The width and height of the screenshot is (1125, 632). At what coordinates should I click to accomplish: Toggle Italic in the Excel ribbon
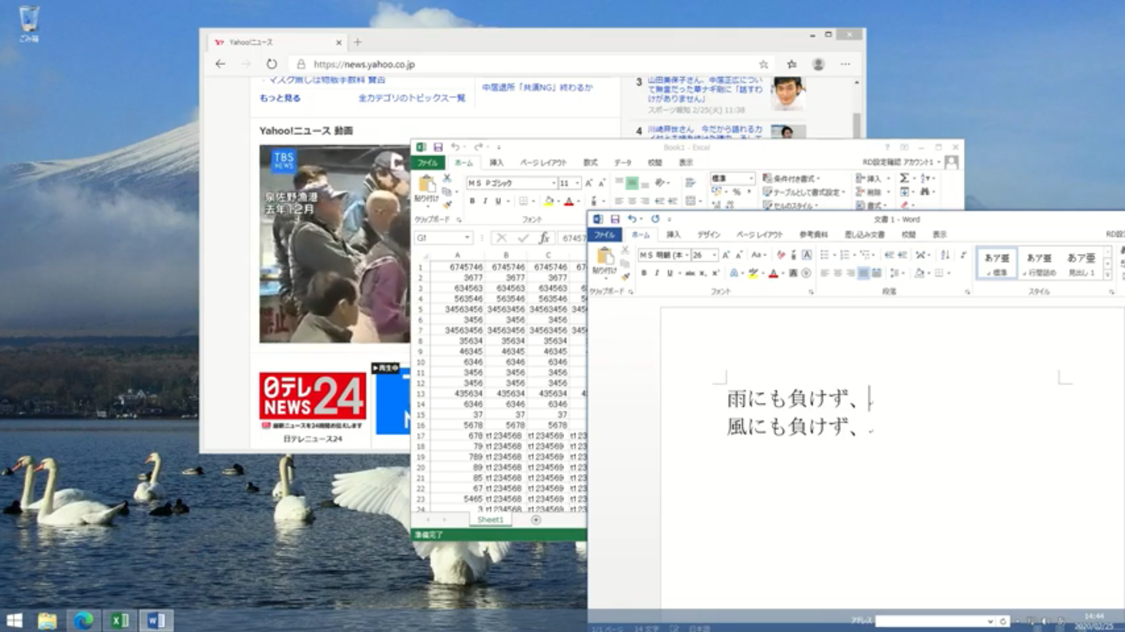pos(485,201)
